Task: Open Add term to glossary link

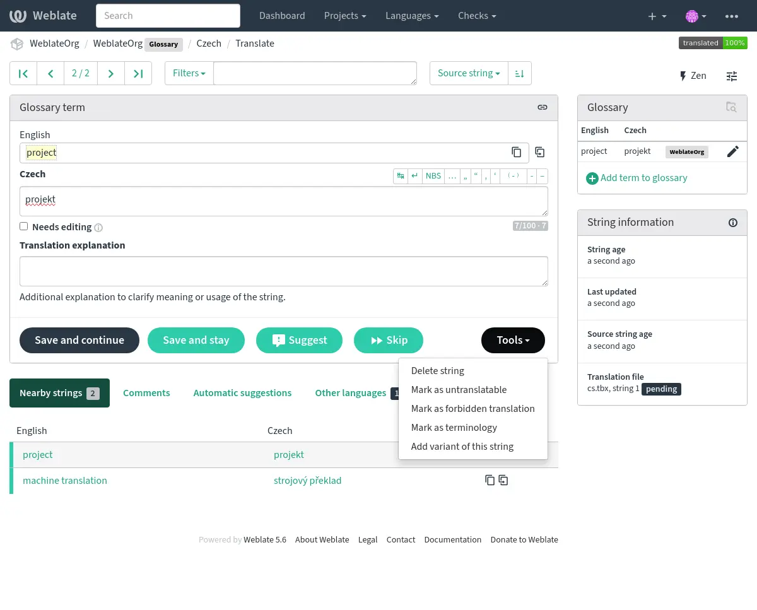Action: tap(644, 178)
